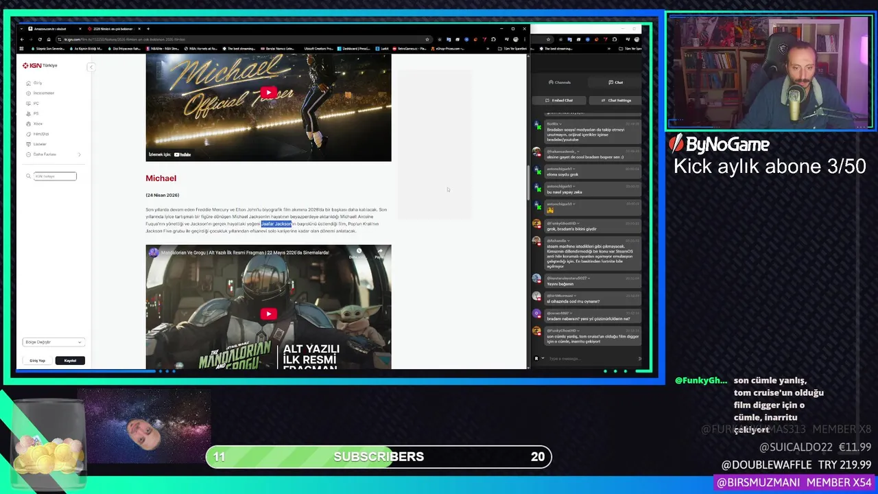Screen dimensions: 878x494
Task: Click the Embed Chat button
Action: pos(560,100)
